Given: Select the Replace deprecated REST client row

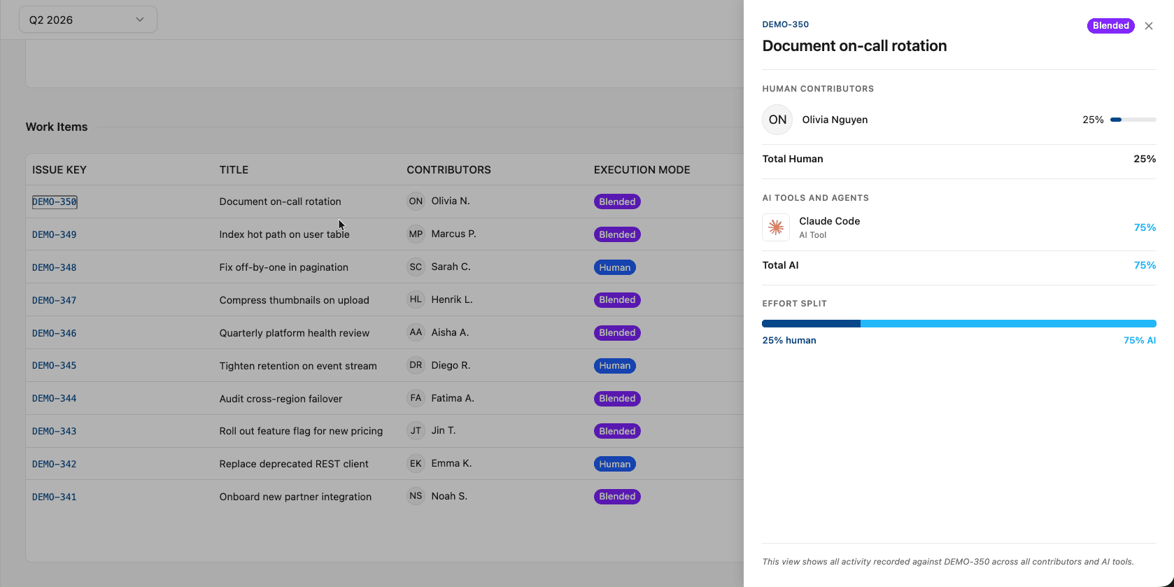Looking at the screenshot, I should (385, 463).
